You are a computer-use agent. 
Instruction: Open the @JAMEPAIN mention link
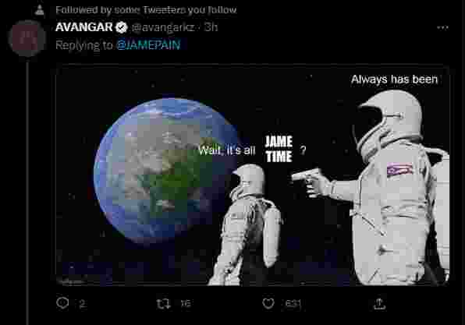pyautogui.click(x=148, y=45)
